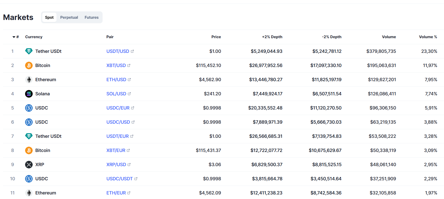The height and width of the screenshot is (199, 444).
Task: Sort the table by Price header
Action: [x=216, y=37]
